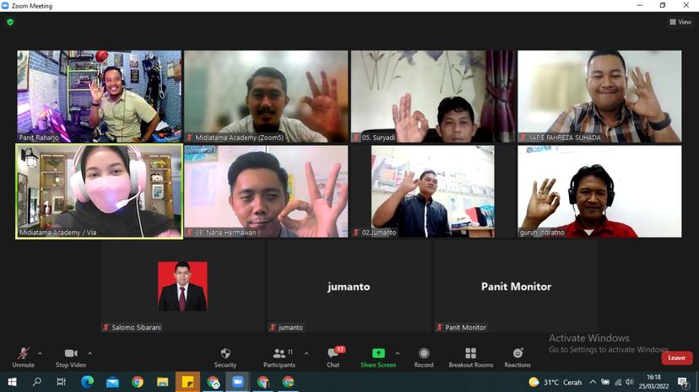Unmute the microphone in Zoom

click(23, 357)
